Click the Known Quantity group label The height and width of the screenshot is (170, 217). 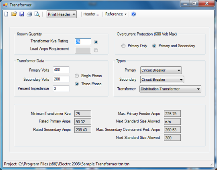click(29, 34)
